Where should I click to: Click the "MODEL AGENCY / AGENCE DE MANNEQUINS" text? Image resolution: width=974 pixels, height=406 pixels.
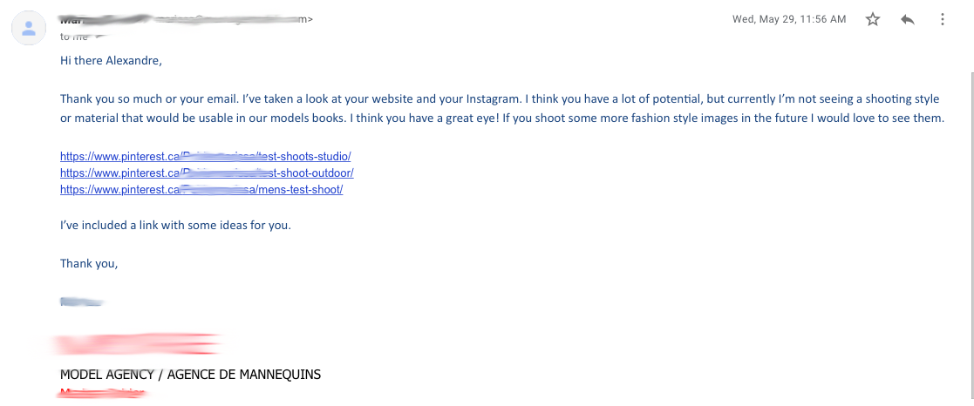tap(191, 375)
